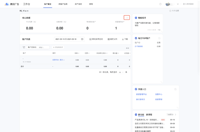Click resize handle of 智能投手 card
This screenshot has width=200, height=132.
[161, 31]
